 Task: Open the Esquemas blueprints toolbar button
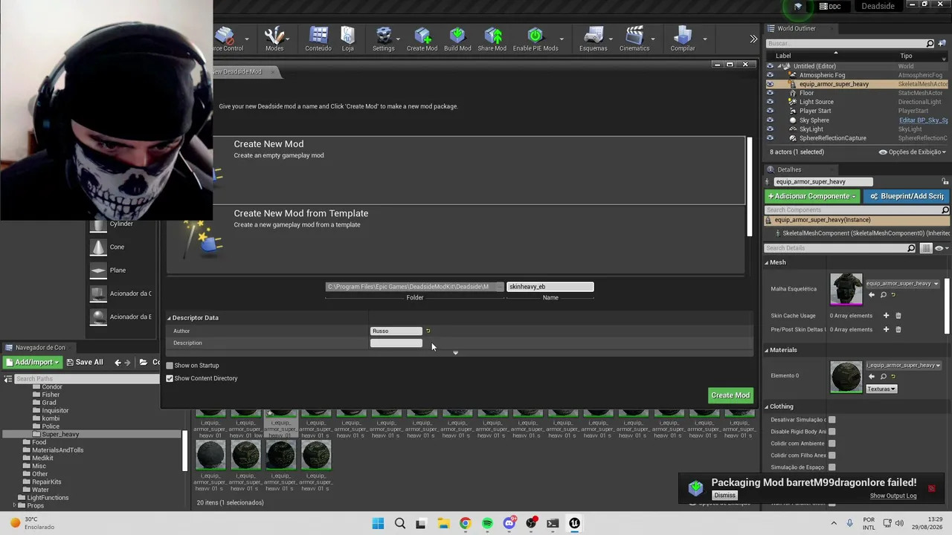tap(594, 39)
